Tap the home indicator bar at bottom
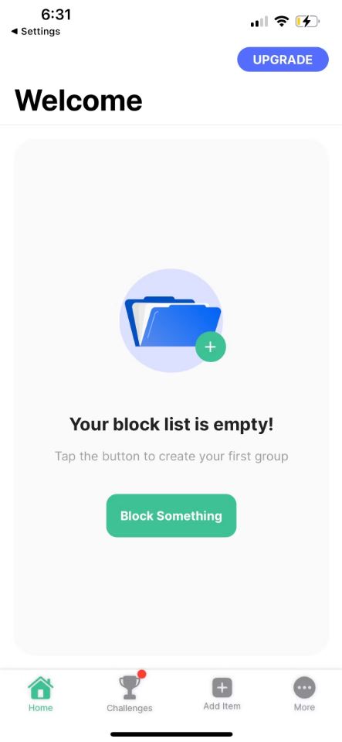The image size is (342, 742). [x=171, y=734]
